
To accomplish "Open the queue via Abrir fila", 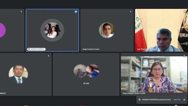I will [x=177, y=99].
